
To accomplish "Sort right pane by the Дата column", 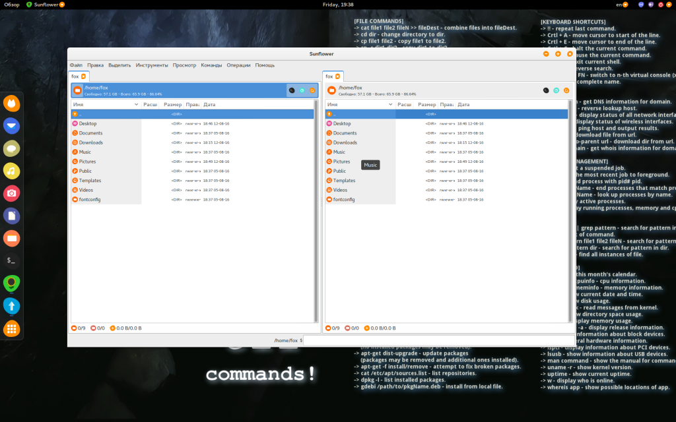I will 512,105.
